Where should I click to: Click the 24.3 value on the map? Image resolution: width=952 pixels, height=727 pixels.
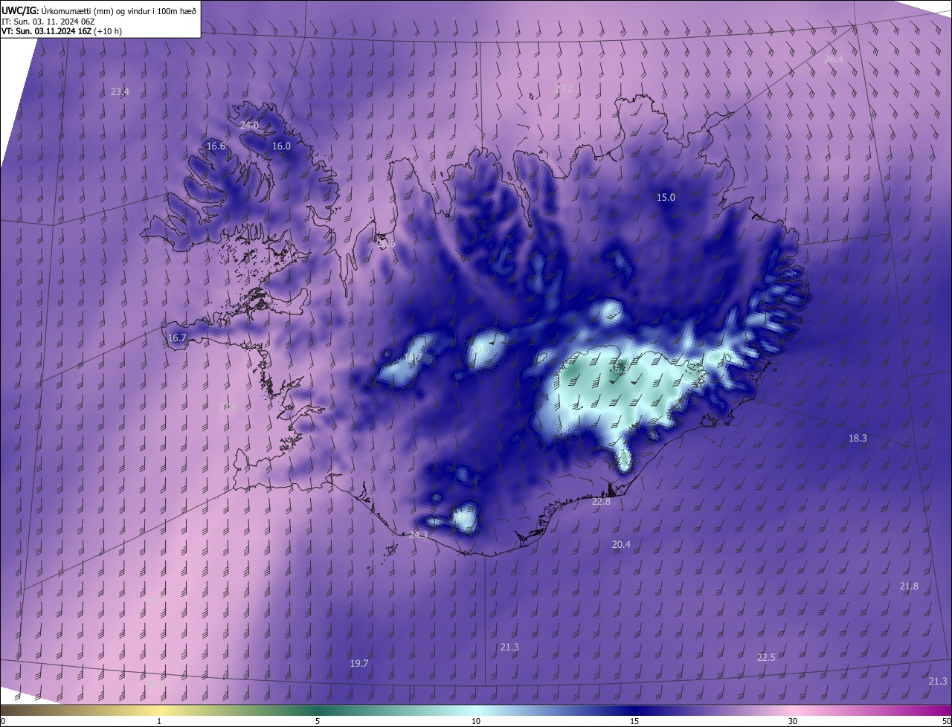pos(419,535)
